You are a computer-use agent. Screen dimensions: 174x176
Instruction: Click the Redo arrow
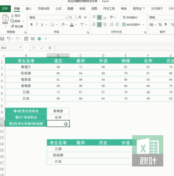(17, 39)
